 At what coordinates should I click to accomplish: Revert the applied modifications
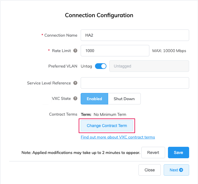[x=153, y=153]
